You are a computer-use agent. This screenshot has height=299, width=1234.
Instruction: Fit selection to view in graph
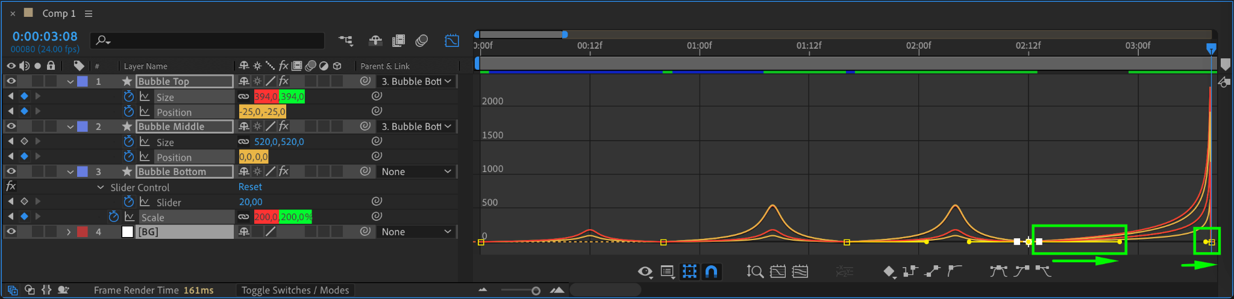coord(778,272)
